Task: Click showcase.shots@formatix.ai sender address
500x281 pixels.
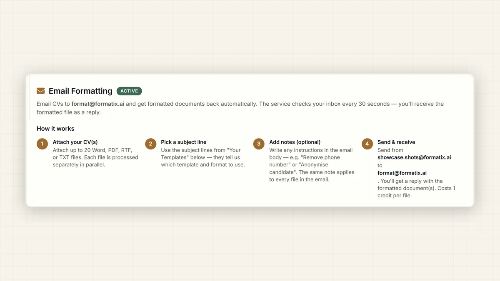Action: coord(414,157)
